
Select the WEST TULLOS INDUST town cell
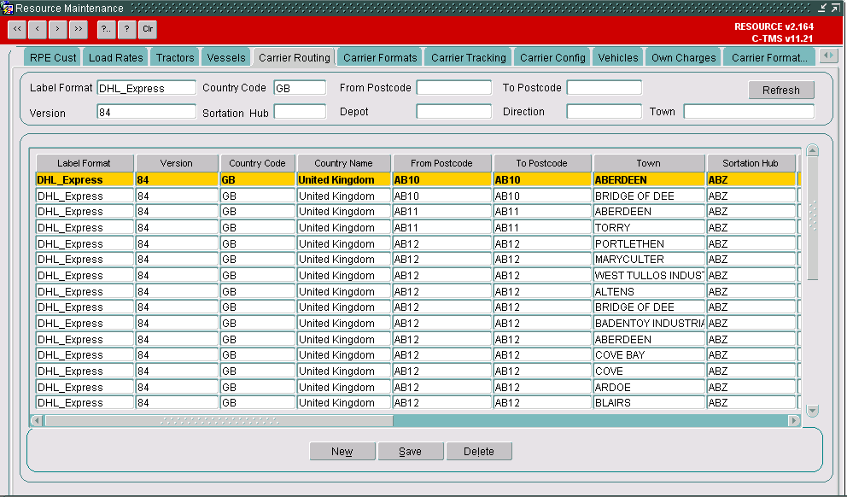coord(649,276)
